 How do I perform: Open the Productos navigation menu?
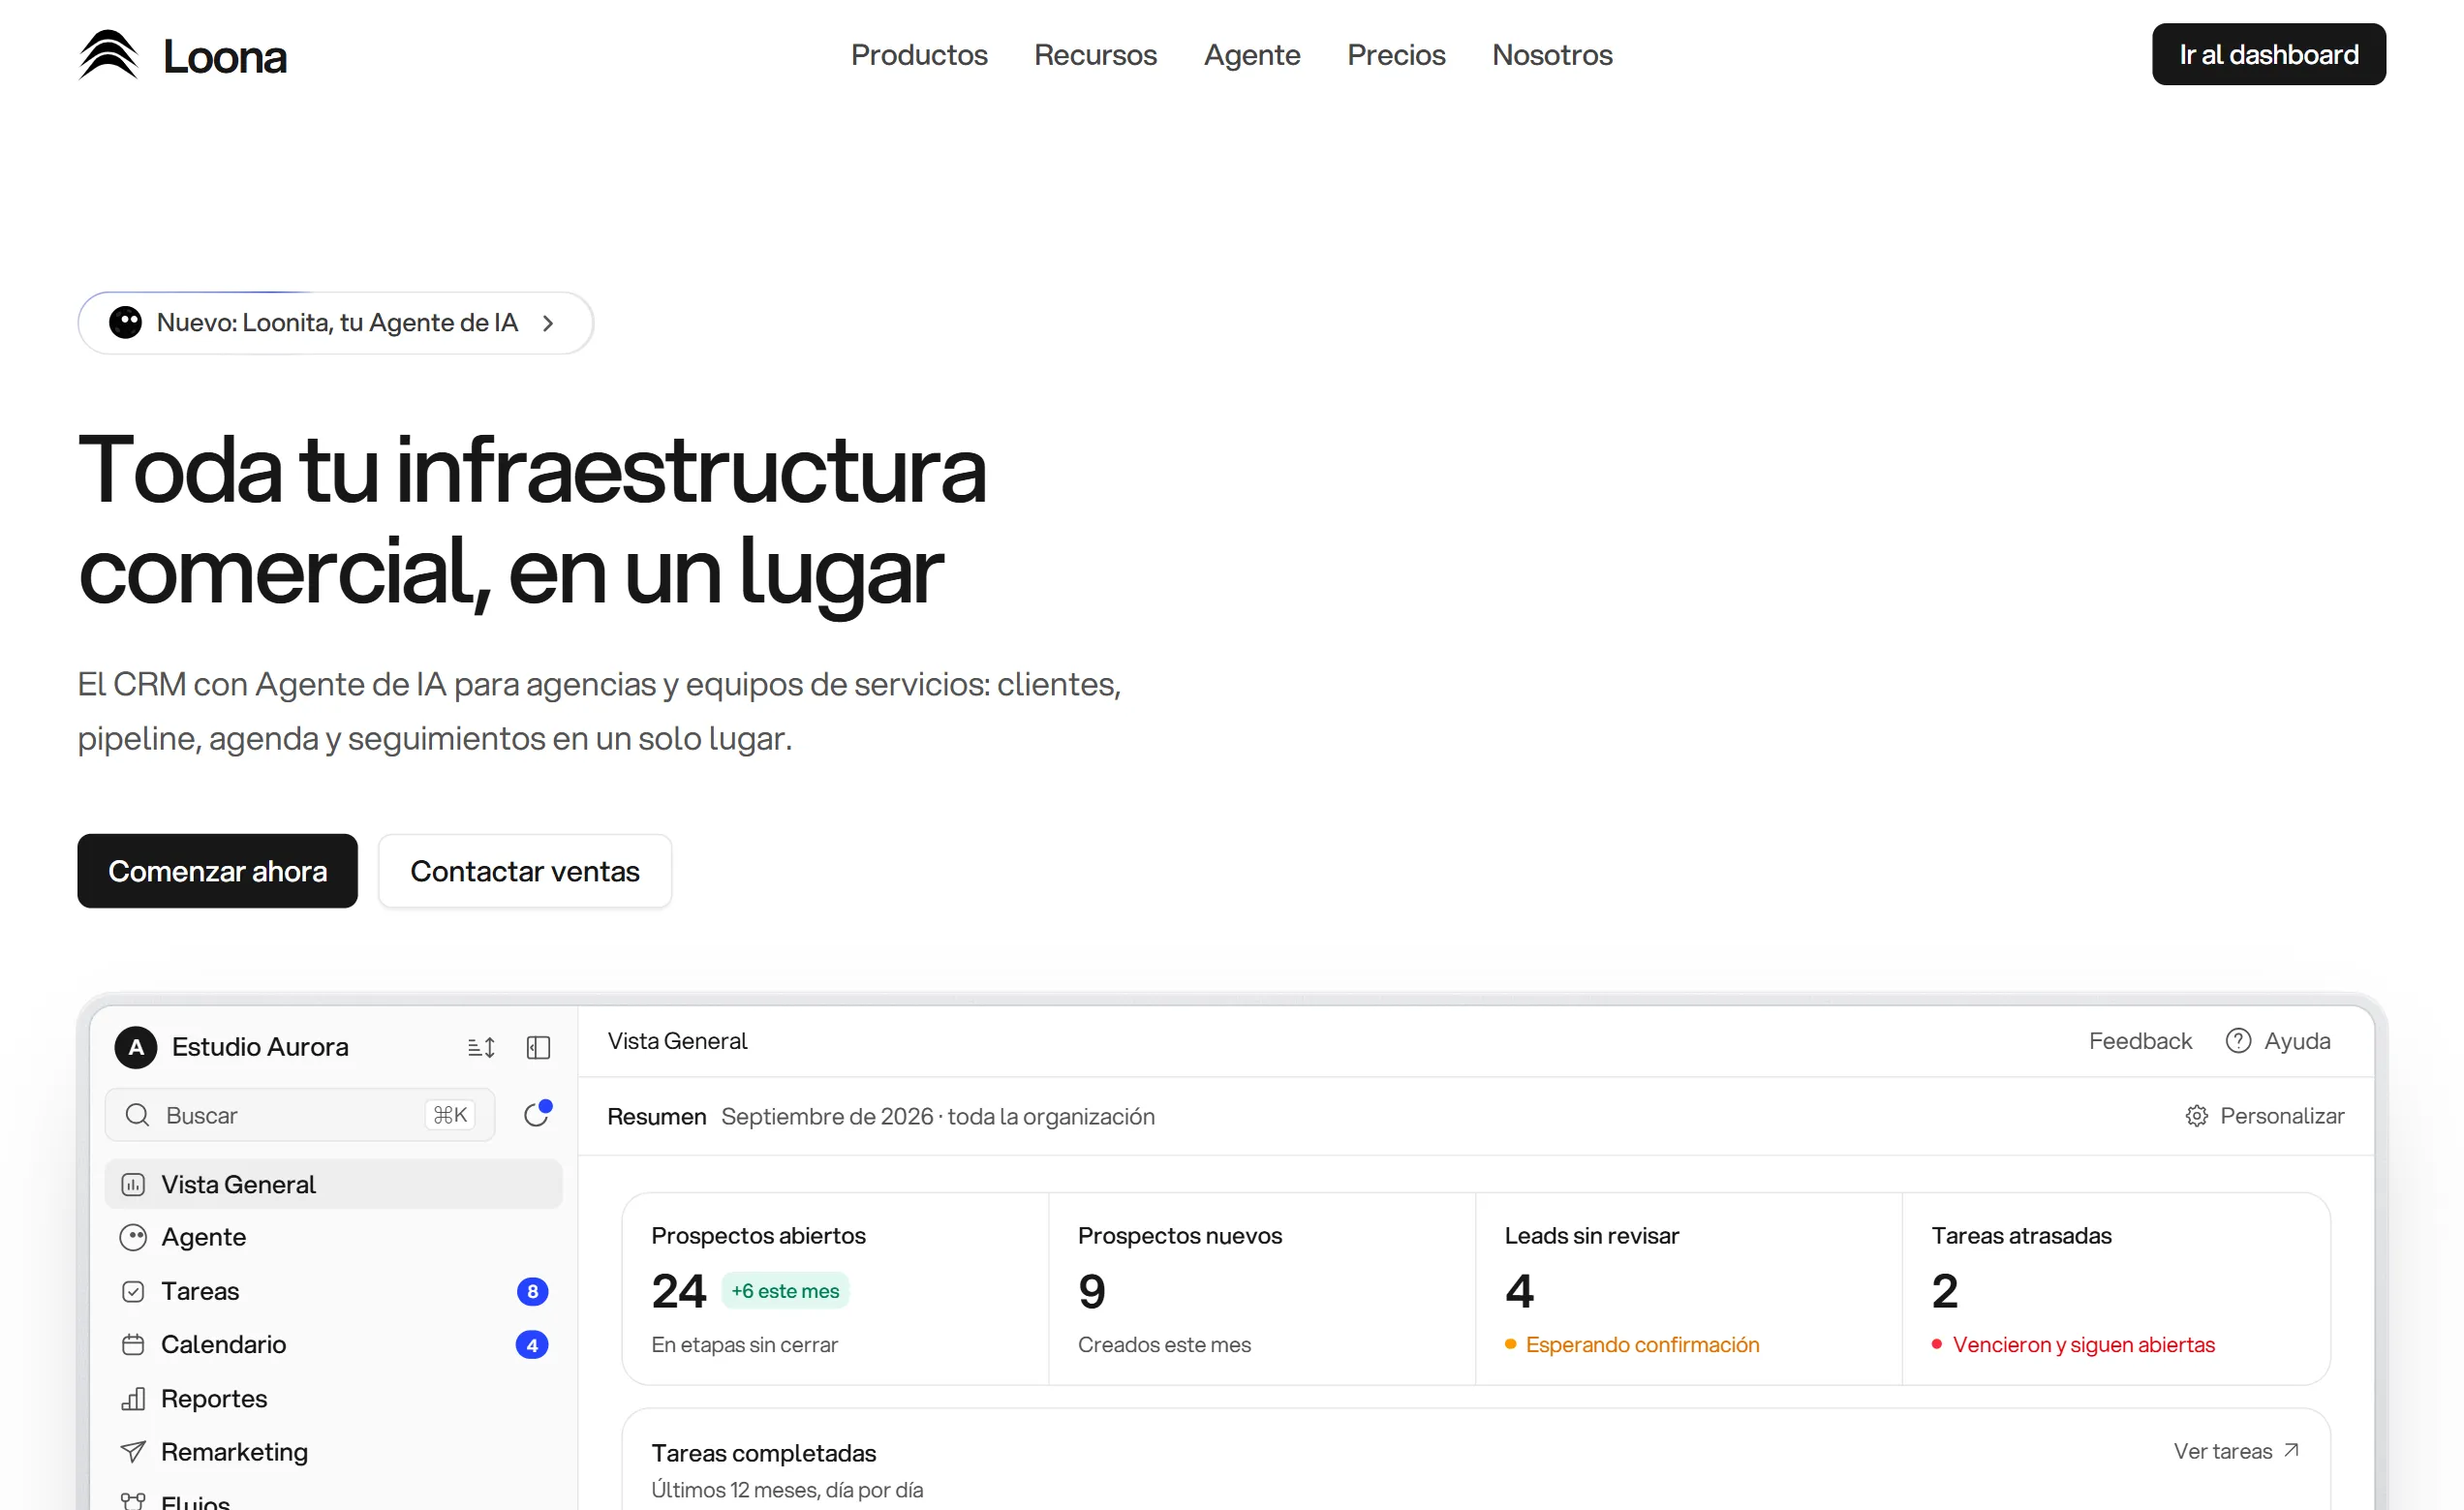[x=919, y=54]
